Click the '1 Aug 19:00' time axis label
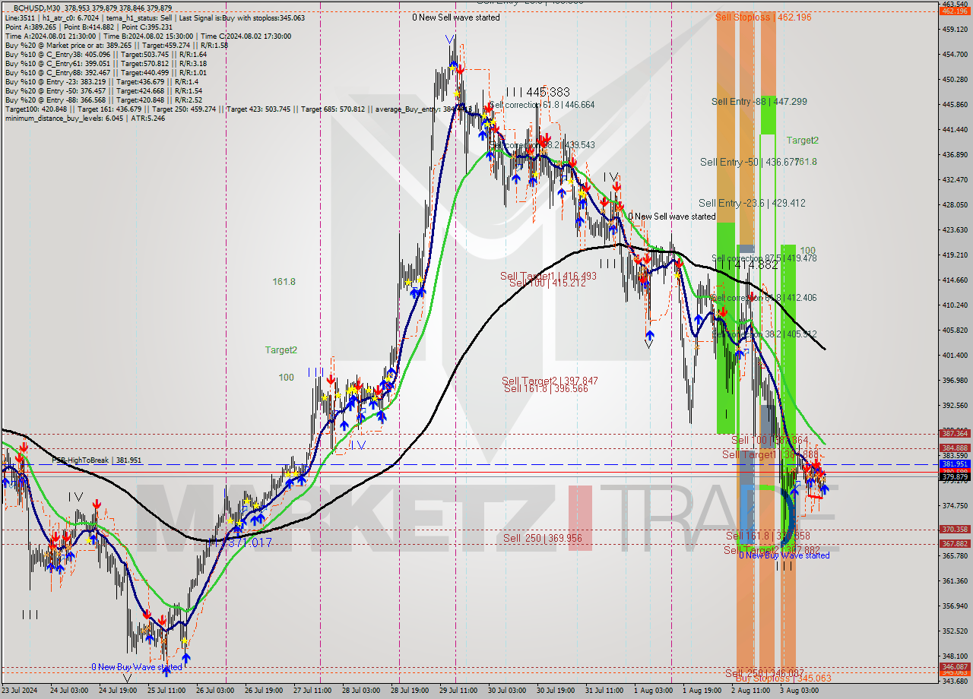This screenshot has height=699, width=973. coord(702,691)
